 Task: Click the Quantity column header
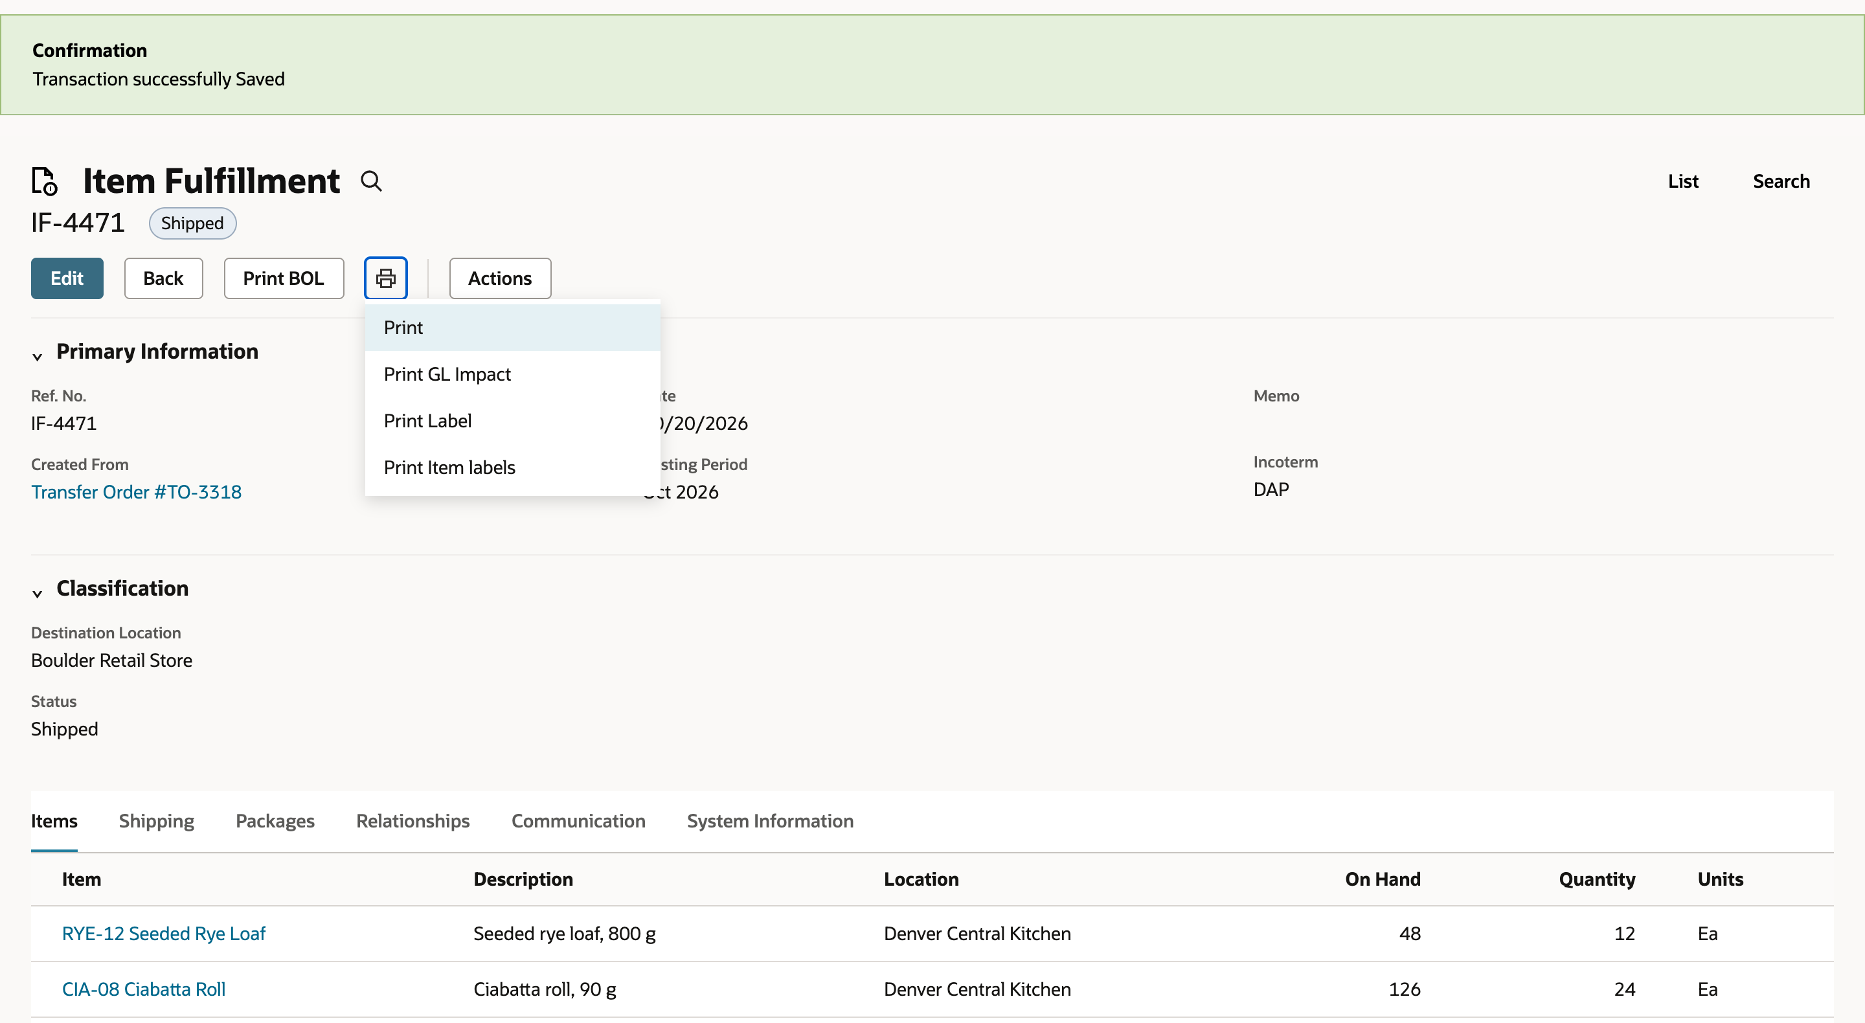pos(1596,879)
